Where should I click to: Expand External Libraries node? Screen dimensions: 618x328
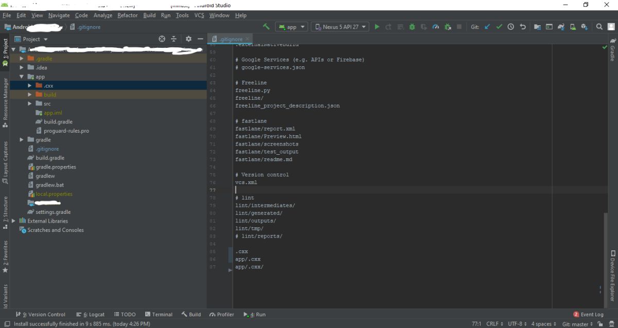(13, 221)
